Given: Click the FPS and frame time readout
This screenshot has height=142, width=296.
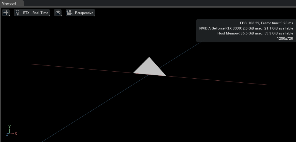Looking at the screenshot, I should point(266,23).
